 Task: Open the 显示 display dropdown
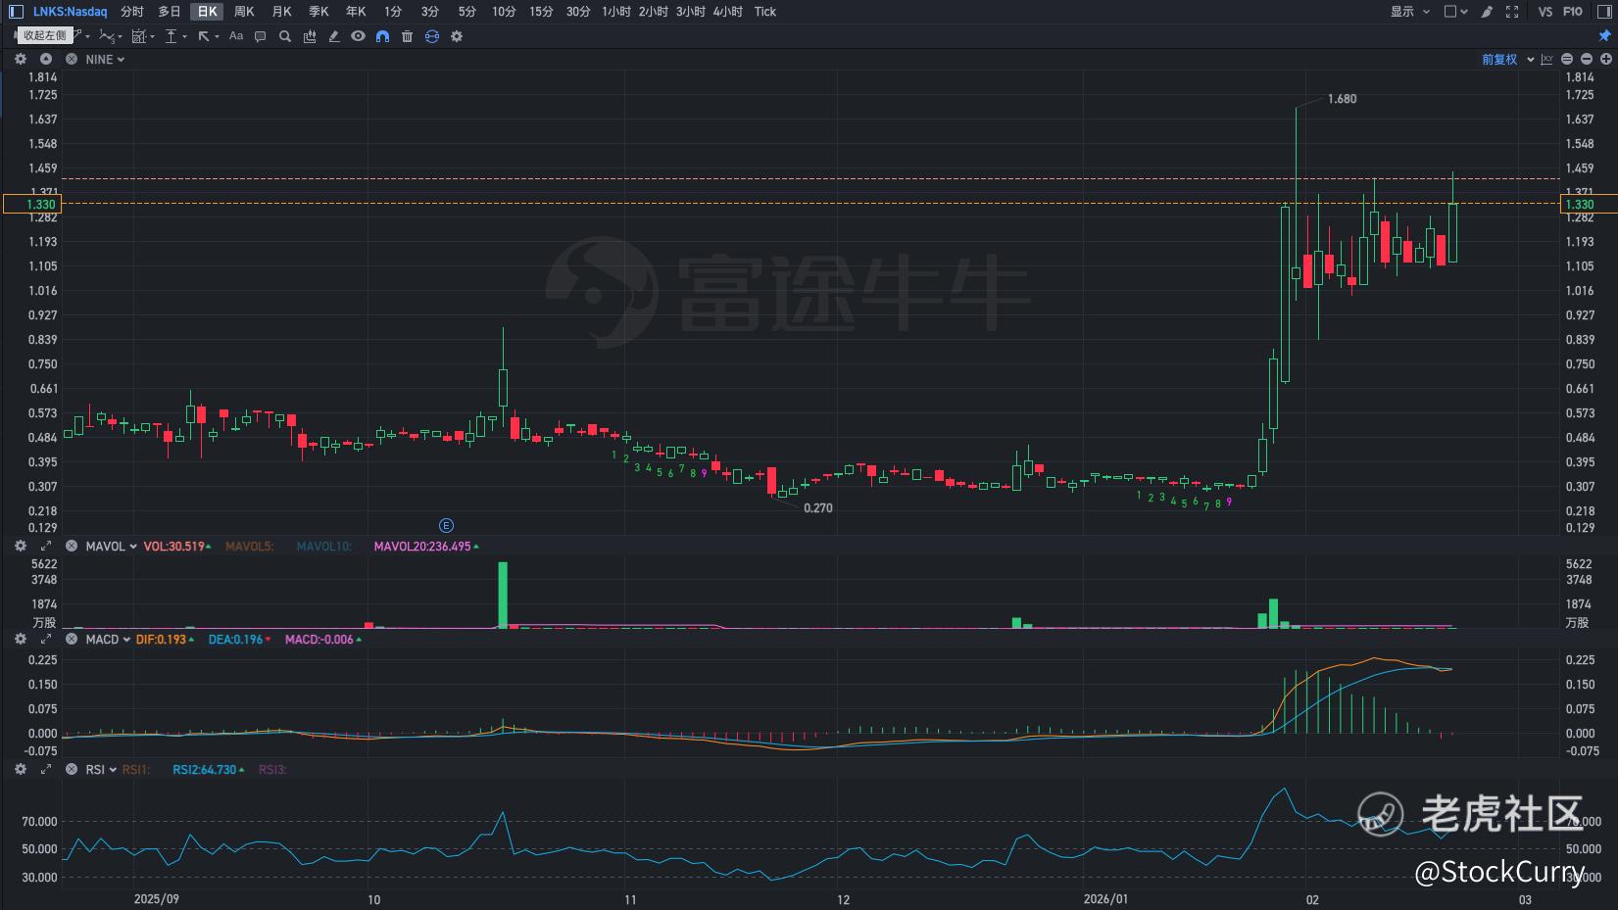click(1410, 12)
